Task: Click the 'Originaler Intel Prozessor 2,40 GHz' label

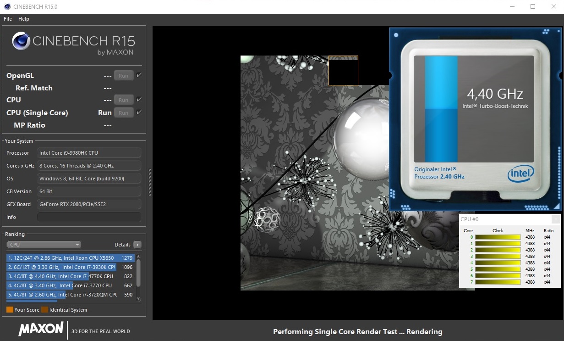Action: click(439, 173)
